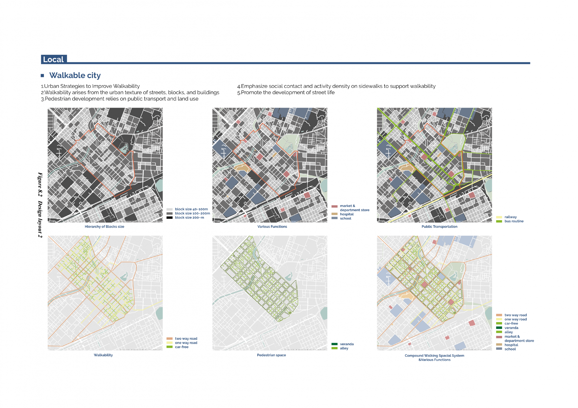Click the black block size 200~m swatch

pyautogui.click(x=169, y=217)
